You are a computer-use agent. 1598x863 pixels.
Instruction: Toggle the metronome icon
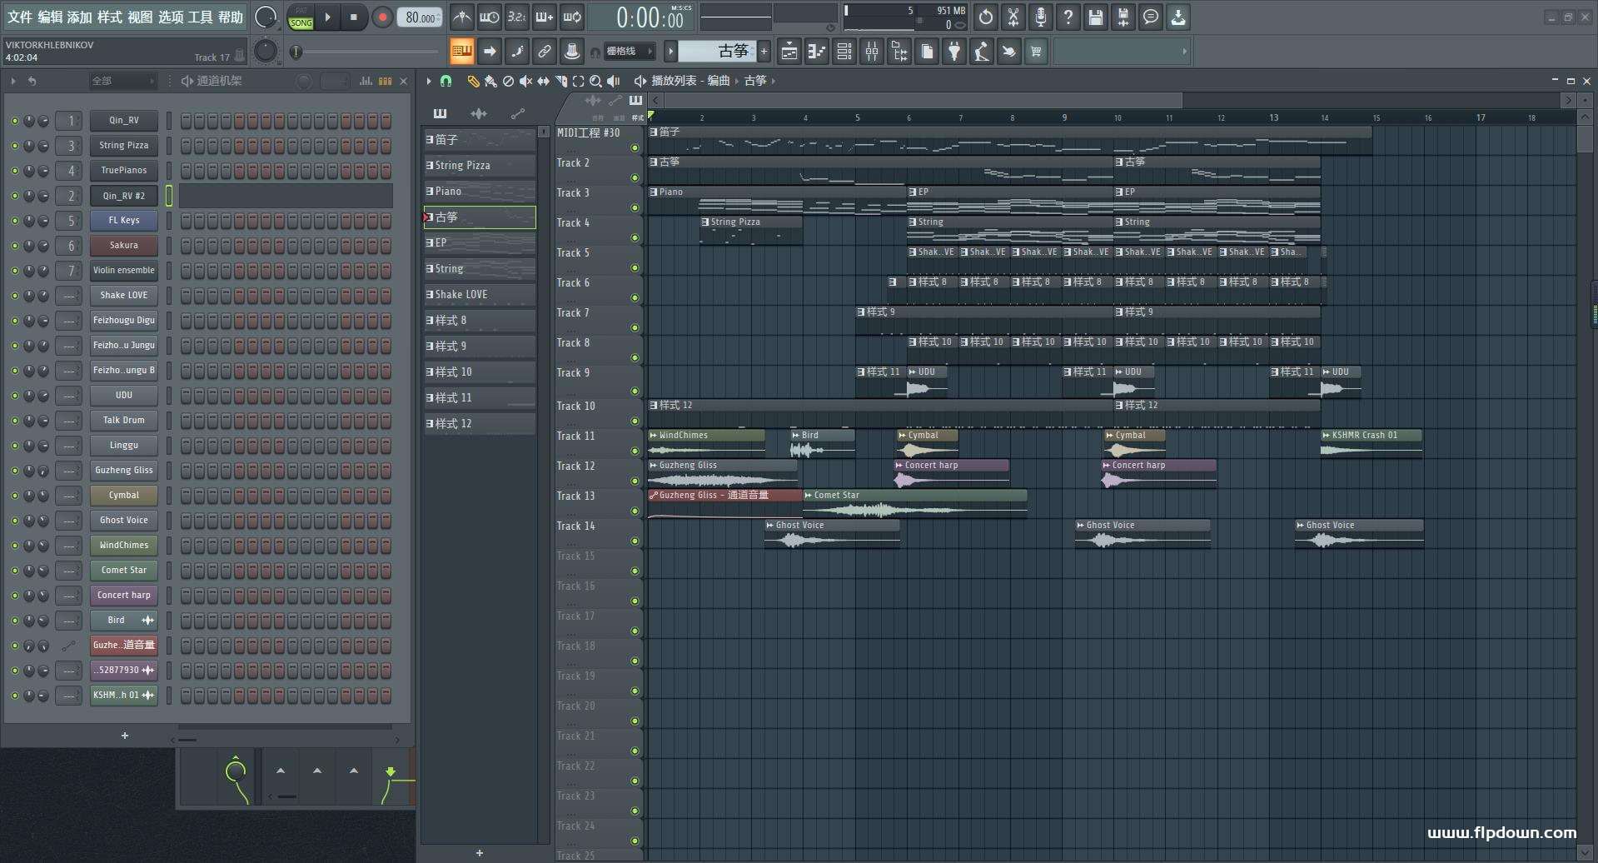(461, 17)
